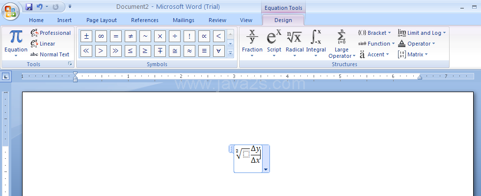
Task: Insert the infinity symbol
Action: click(101, 36)
